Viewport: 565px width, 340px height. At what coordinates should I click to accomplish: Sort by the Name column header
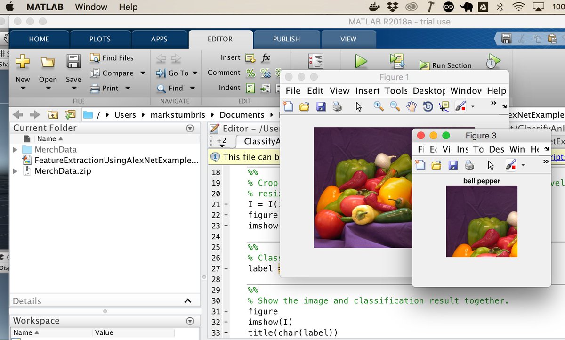[x=49, y=139]
